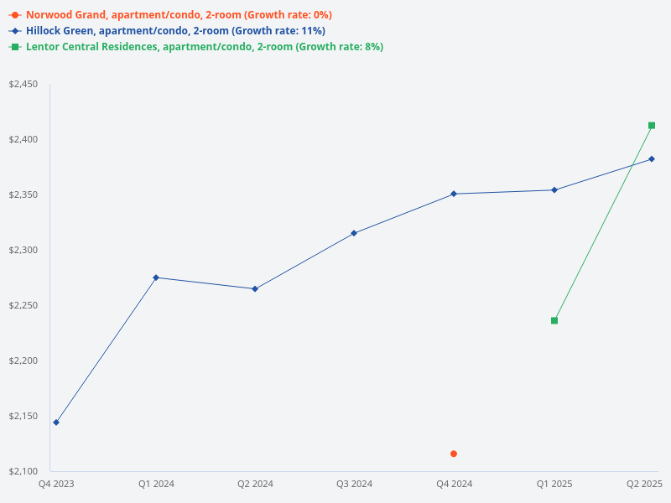Click the orange circle legend marker

15,15
